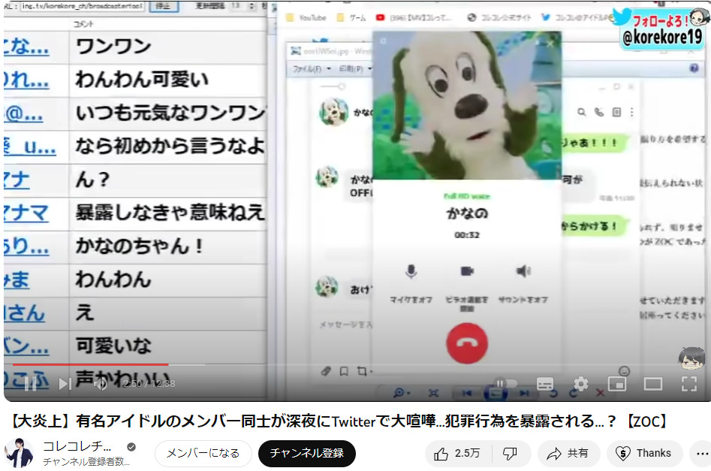Viewport: 711px width, 471px height.
Task: Open the ファイル(F) menu dropdown
Action: click(x=312, y=69)
